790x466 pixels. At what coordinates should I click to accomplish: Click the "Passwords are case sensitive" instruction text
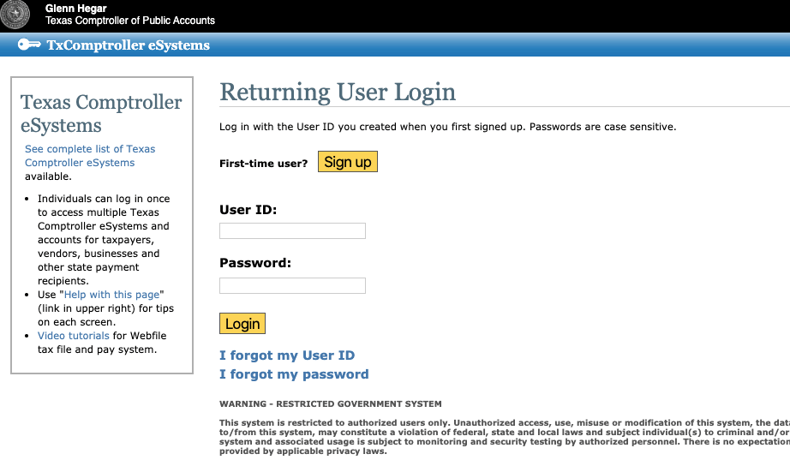pos(602,127)
